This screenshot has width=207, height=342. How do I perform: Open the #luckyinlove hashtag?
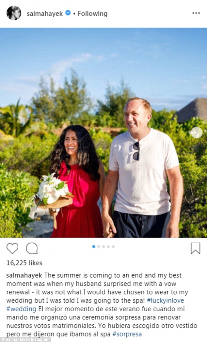click(166, 300)
